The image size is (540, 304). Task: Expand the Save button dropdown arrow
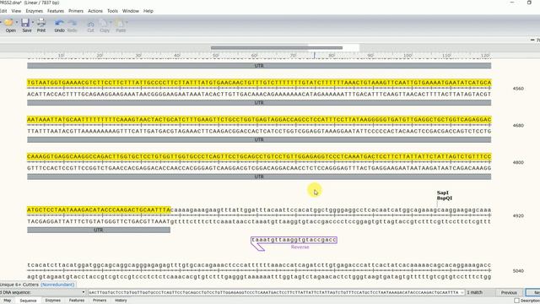coord(33,23)
